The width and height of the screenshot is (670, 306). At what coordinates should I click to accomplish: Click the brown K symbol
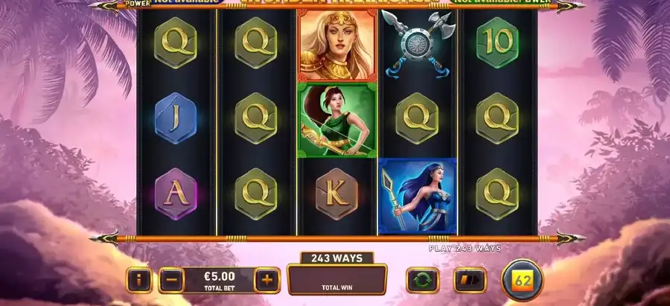pyautogui.click(x=336, y=194)
